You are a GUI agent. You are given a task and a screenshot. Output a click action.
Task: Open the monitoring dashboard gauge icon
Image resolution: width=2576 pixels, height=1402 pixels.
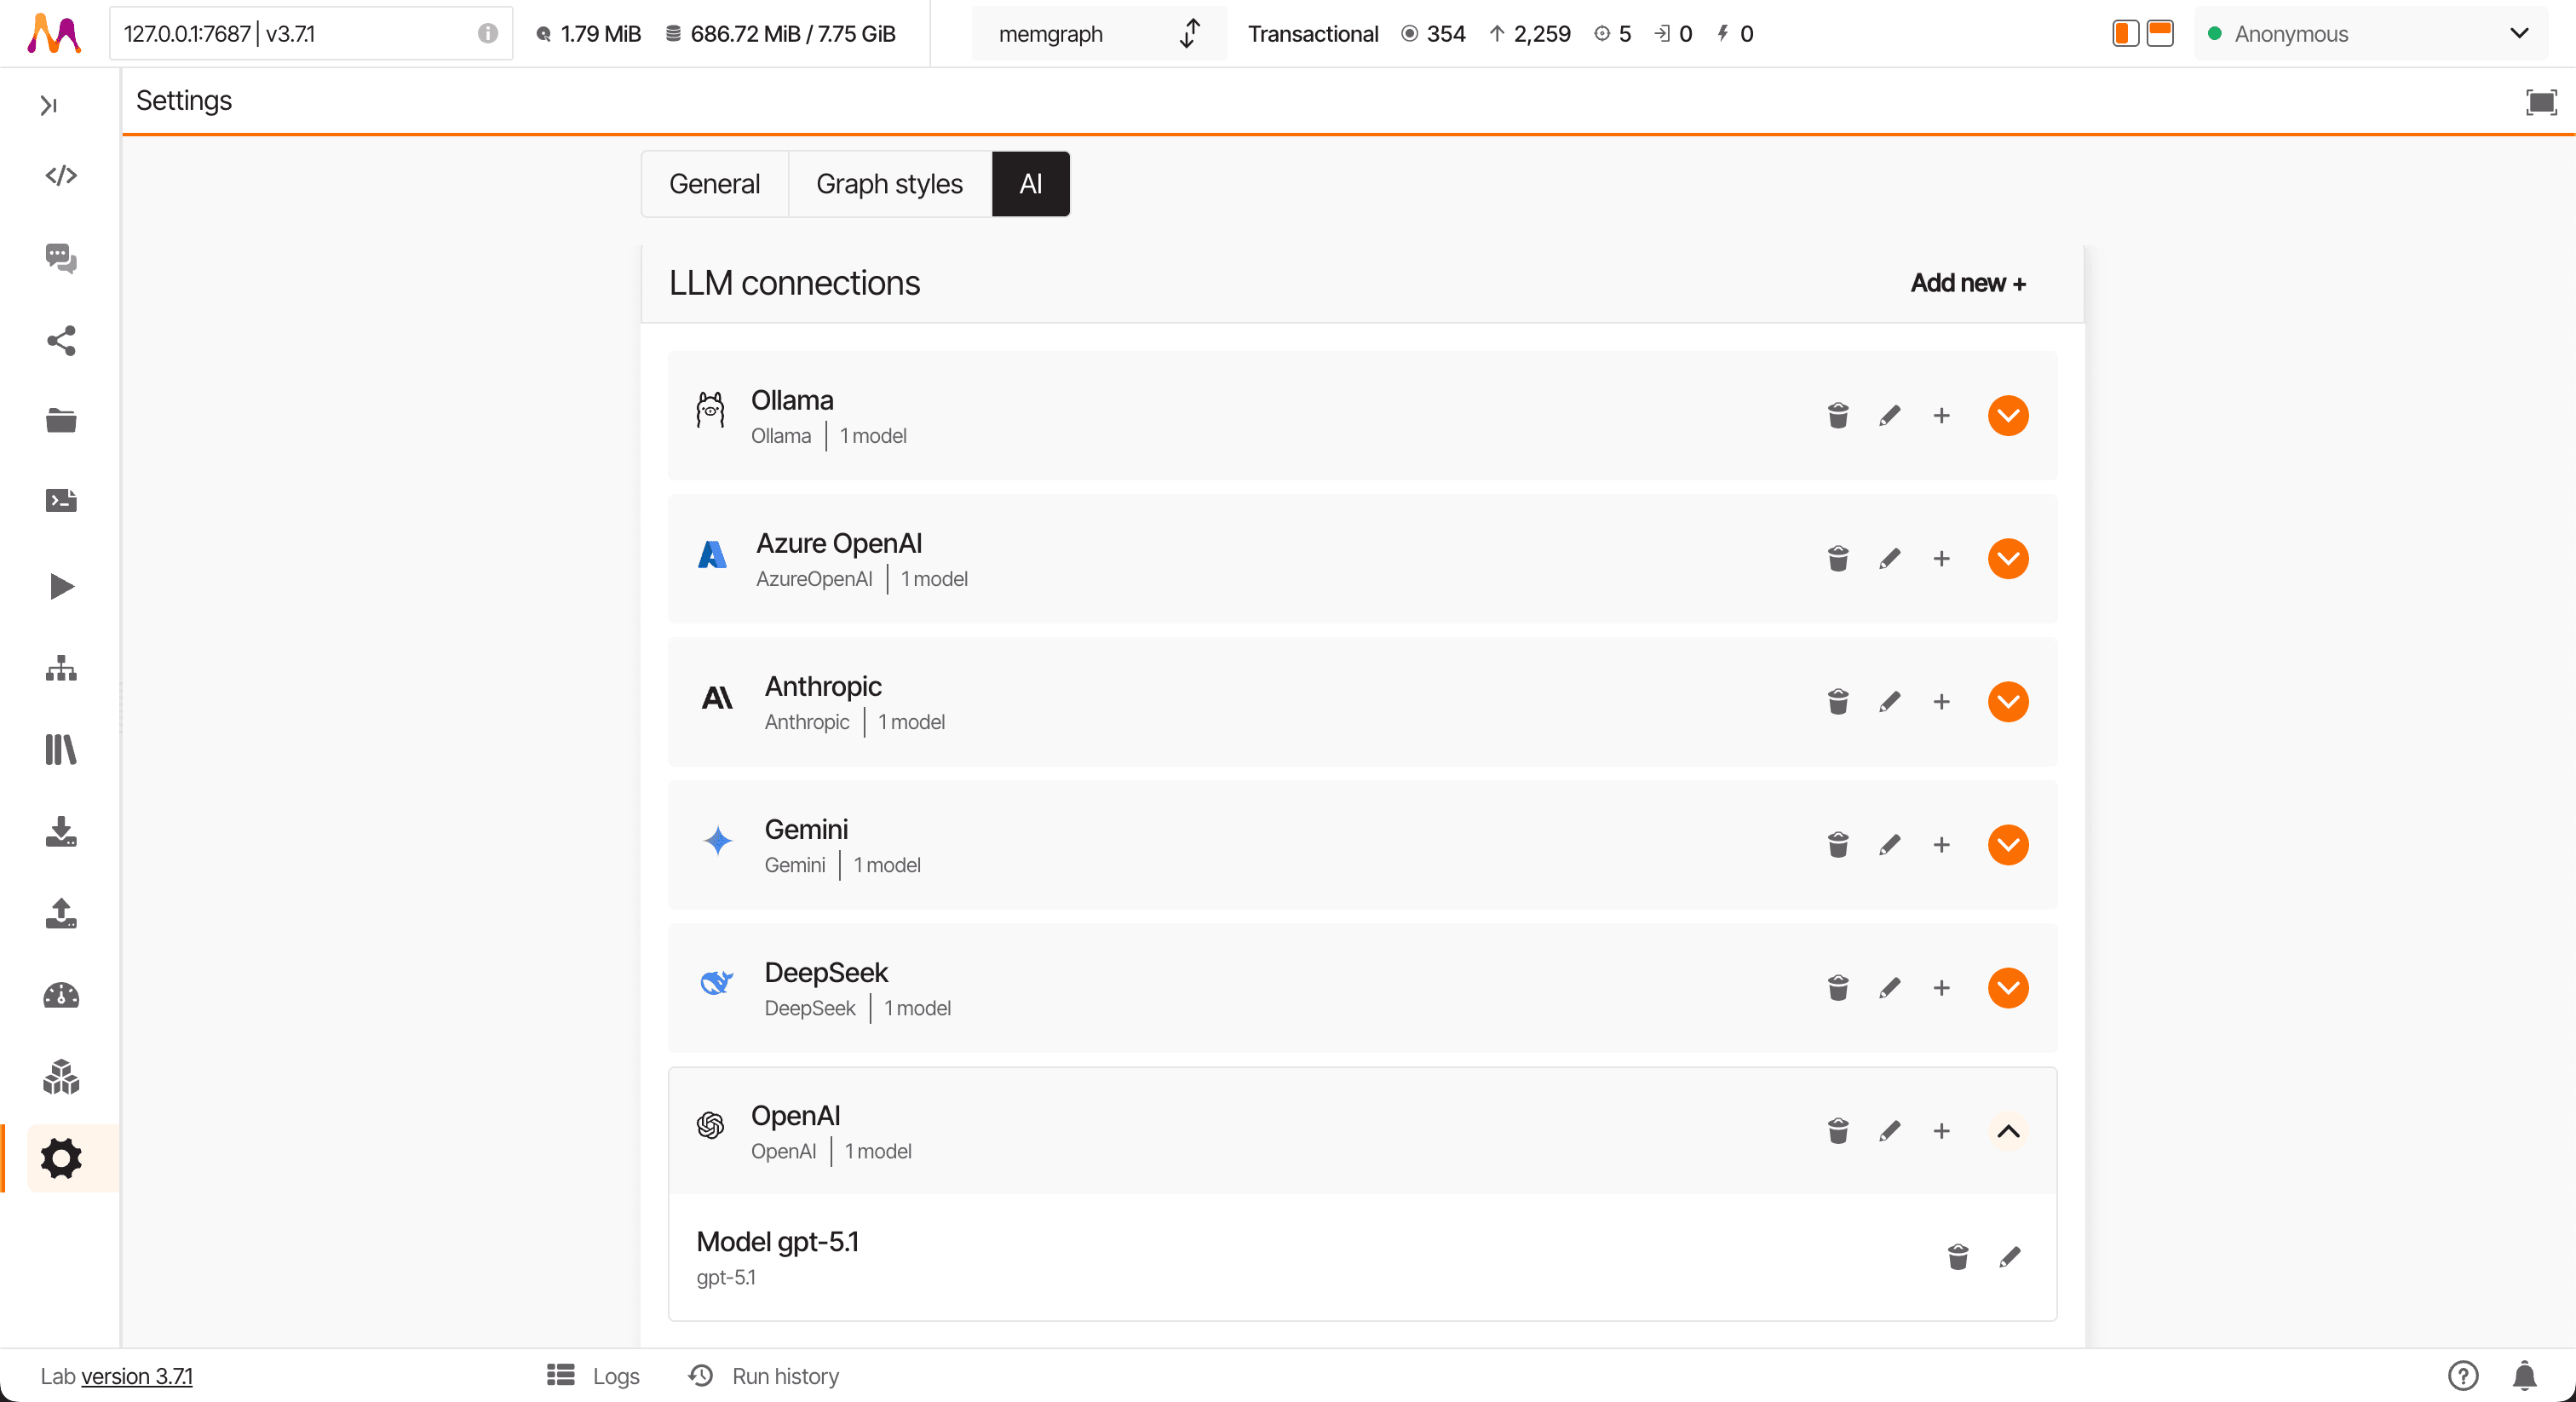coord(61,995)
